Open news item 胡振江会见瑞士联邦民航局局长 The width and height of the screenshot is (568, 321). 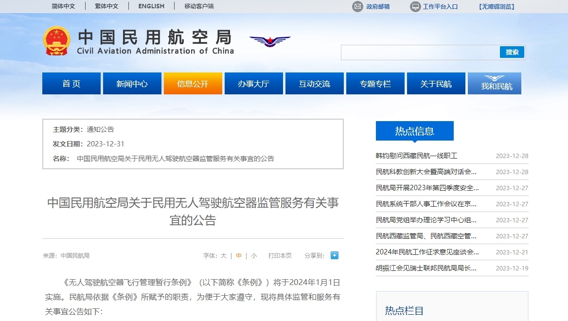[426, 268]
